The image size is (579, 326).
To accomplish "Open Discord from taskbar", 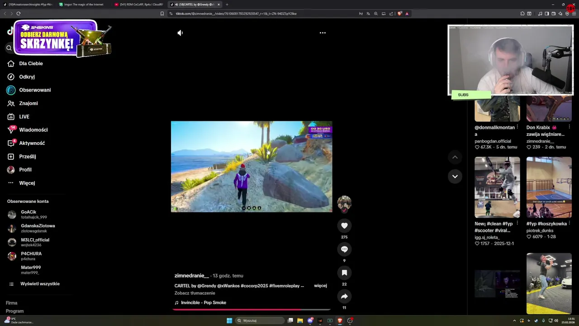I will [x=310, y=321].
